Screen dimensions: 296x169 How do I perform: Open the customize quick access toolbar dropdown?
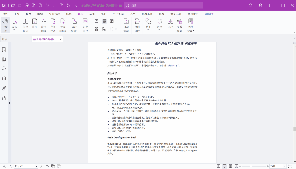pos(76,5)
